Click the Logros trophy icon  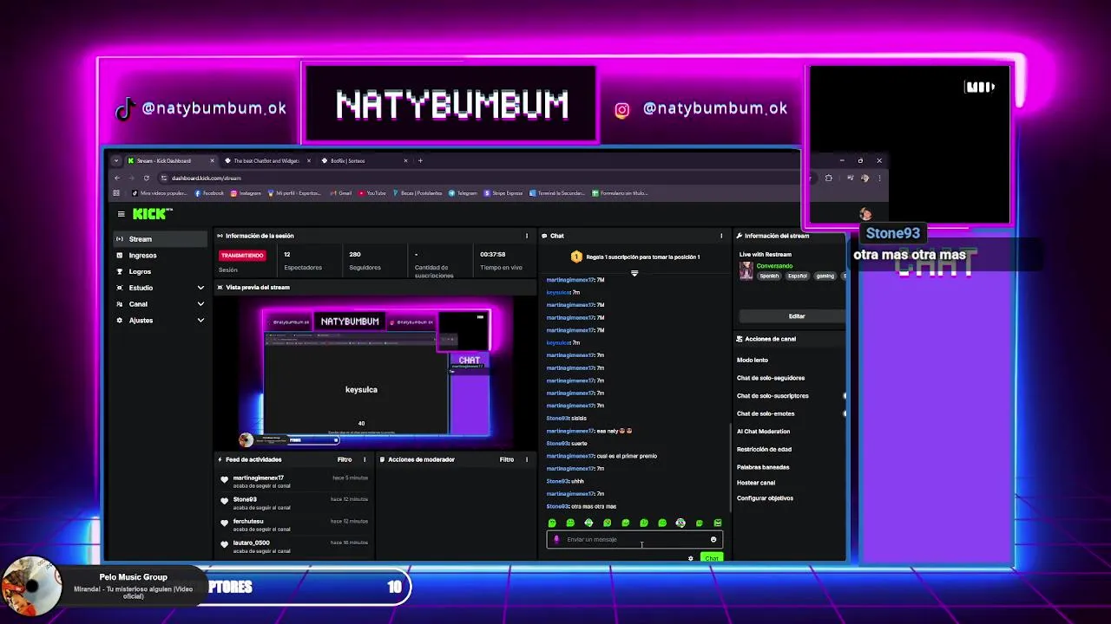coord(120,271)
